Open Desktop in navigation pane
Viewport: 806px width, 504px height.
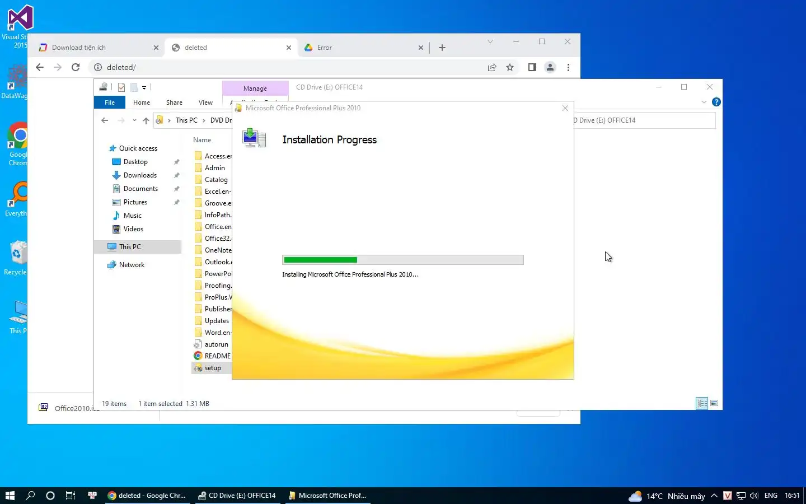(135, 162)
